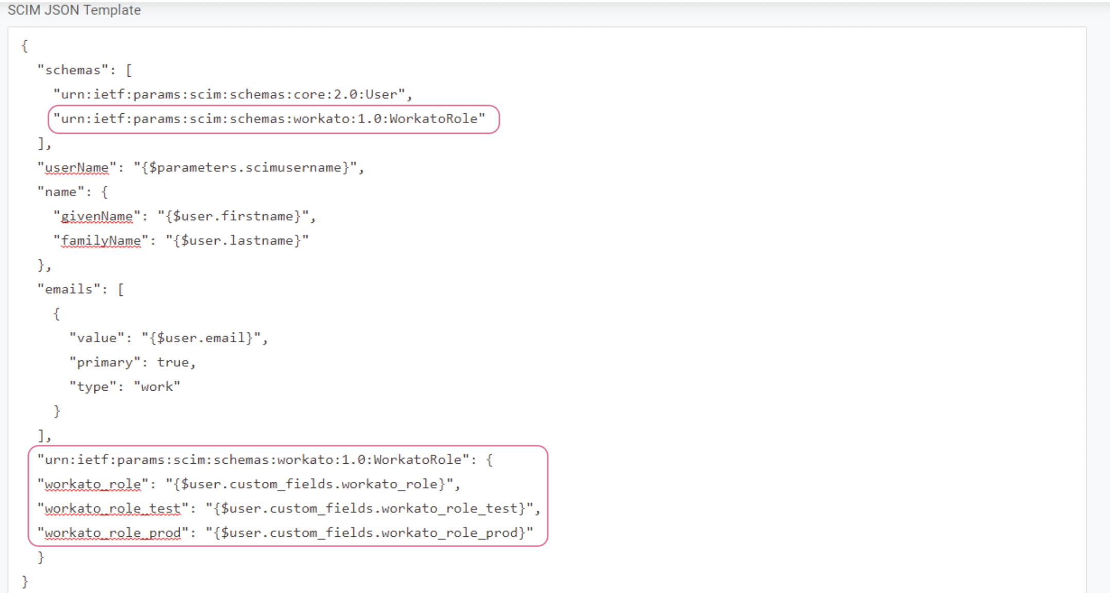Click the final closing brace of the template
The height and width of the screenshot is (595, 1110).
coord(25,582)
